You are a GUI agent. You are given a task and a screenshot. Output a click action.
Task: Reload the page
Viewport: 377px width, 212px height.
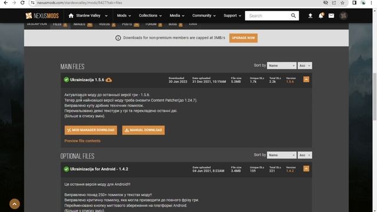coord(22,2)
